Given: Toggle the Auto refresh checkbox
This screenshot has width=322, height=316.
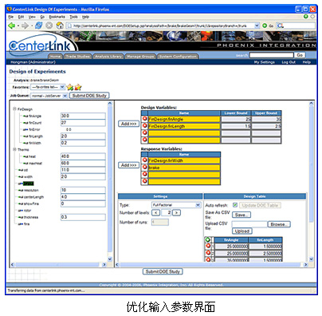Looking at the screenshot, I should point(235,205).
